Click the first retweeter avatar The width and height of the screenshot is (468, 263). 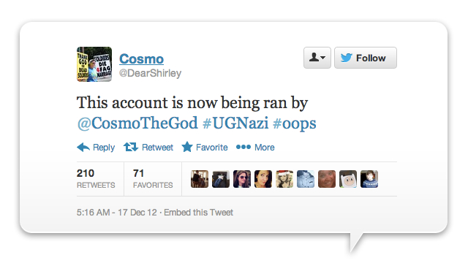tap(200, 179)
